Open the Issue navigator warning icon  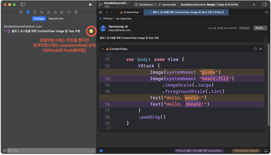[48, 12]
